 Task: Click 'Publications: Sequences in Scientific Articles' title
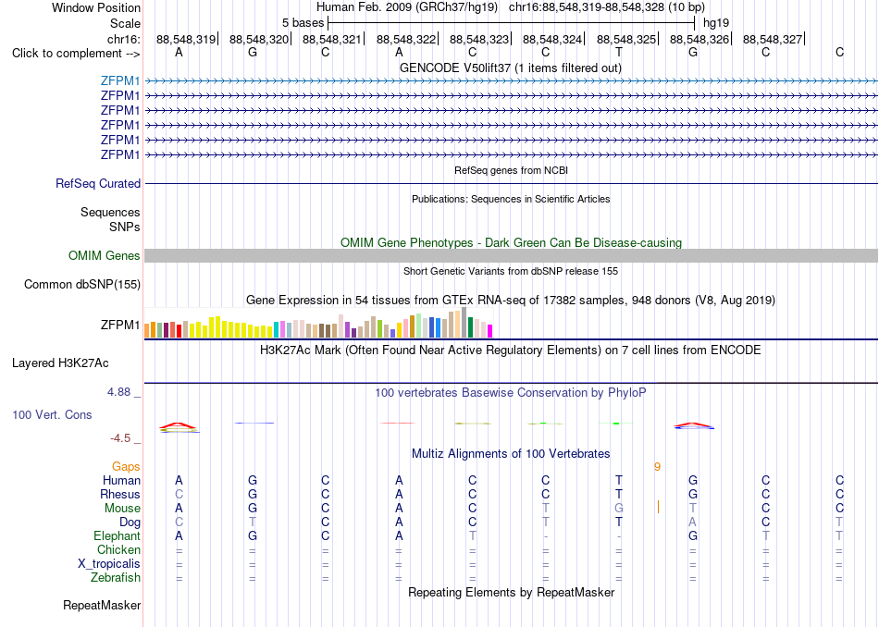coord(511,199)
